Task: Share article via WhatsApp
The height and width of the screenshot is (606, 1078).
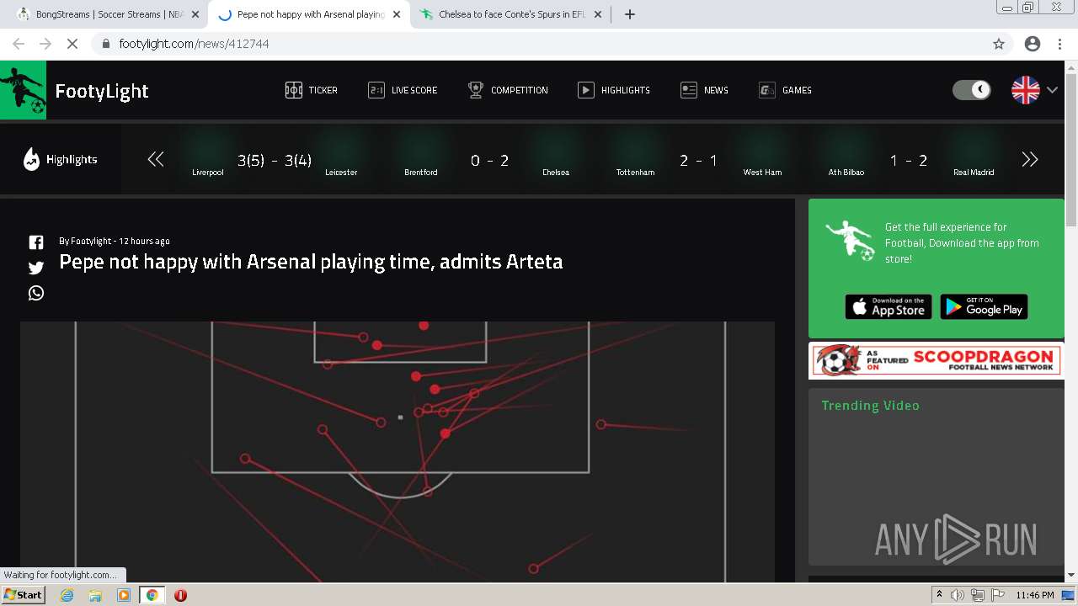Action: click(x=36, y=293)
